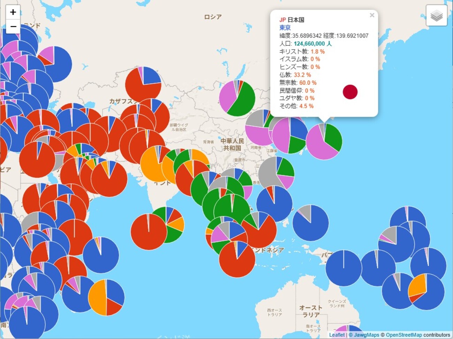The width and height of the screenshot is (453, 339).
Task: Click the イスラム教 0 % row
Action: pyautogui.click(x=300, y=59)
